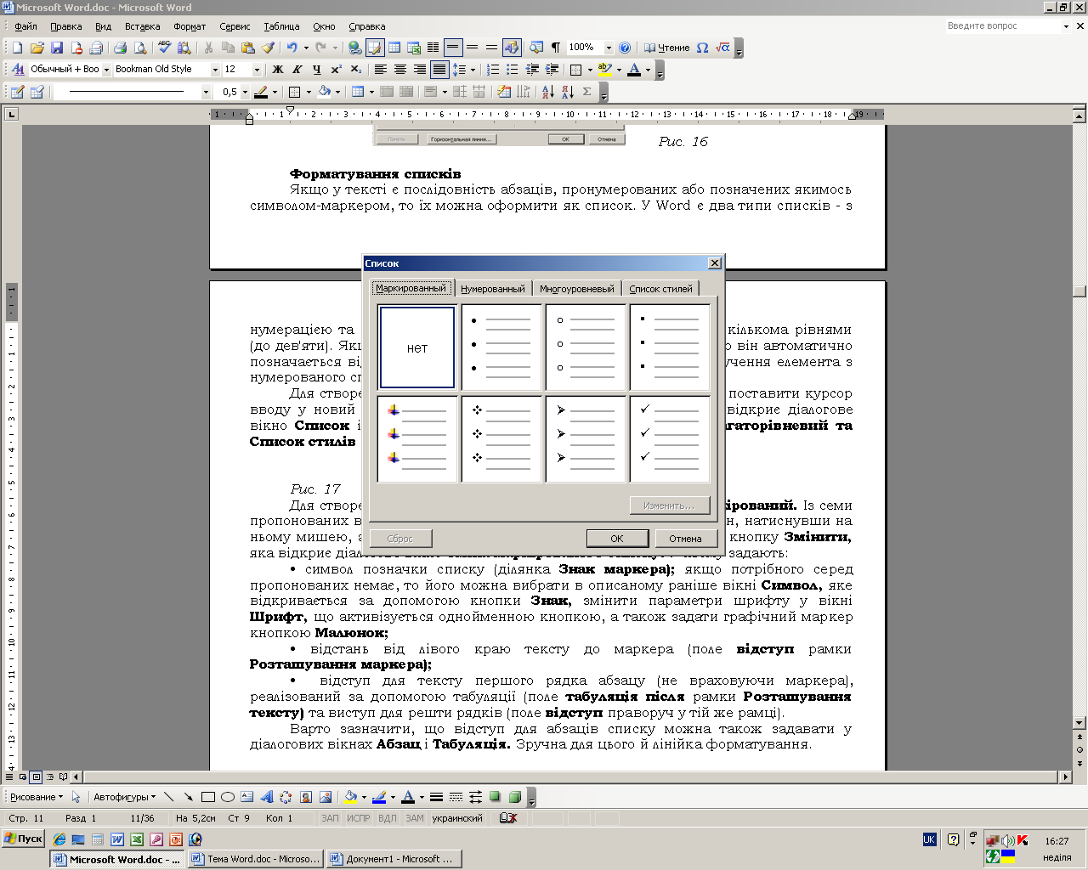Toggle Bold formatting (Ж)
This screenshot has height=870, width=1088.
277,70
